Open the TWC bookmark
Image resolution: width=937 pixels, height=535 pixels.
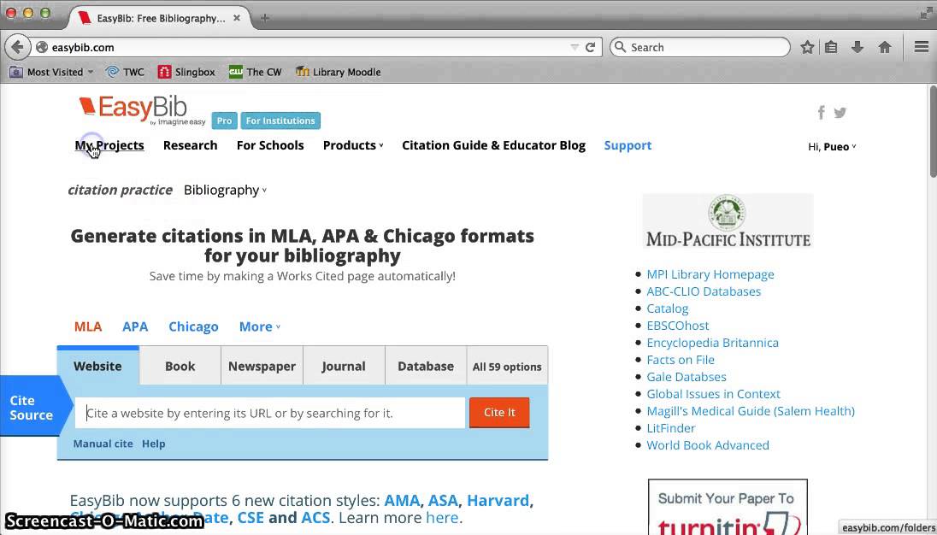pos(125,73)
